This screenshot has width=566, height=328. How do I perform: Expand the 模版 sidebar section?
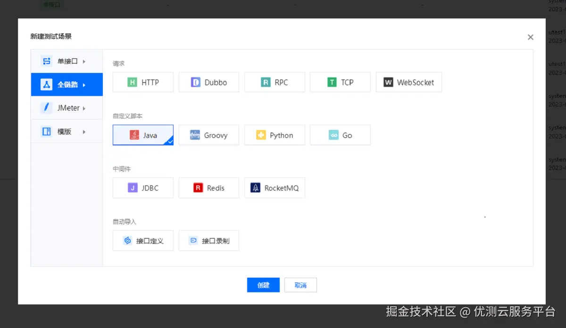coord(67,131)
